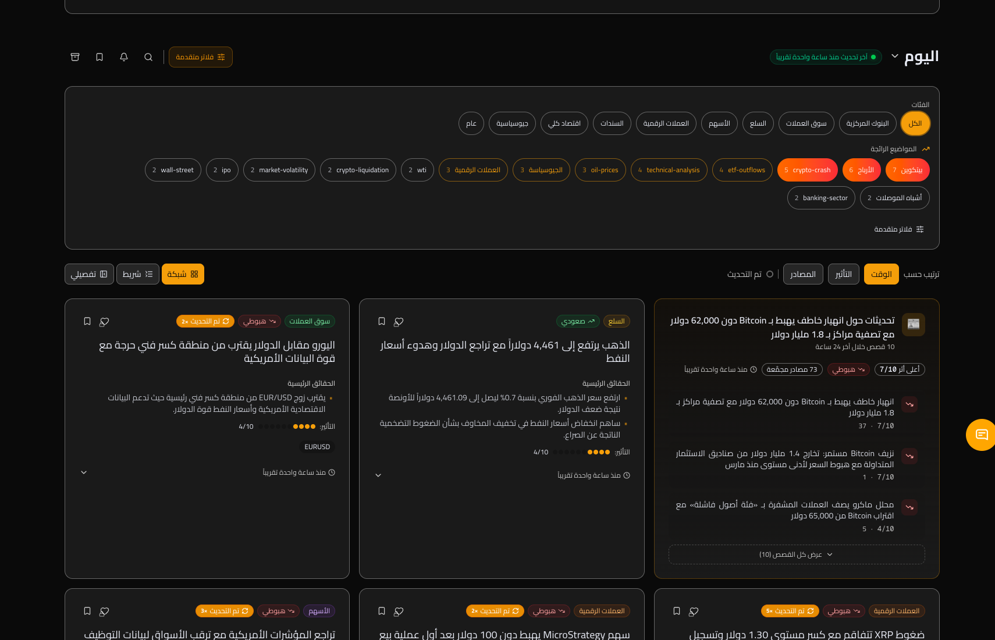This screenshot has width=995, height=640.
Task: Open notifications bell icon
Action: tap(124, 57)
